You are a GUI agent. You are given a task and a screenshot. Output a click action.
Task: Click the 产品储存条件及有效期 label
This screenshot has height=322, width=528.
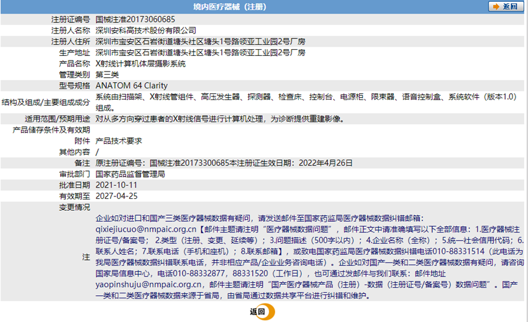tap(51, 130)
